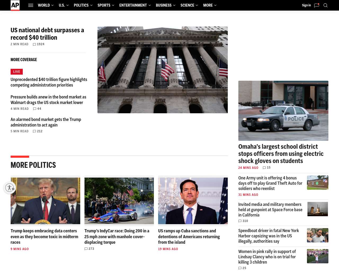
Task: Click the "9 MINS AGO" timestamp
Action: click(x=20, y=249)
